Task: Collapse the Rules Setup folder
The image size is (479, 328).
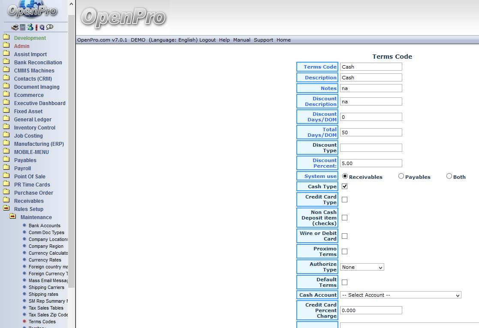Action: [6, 209]
